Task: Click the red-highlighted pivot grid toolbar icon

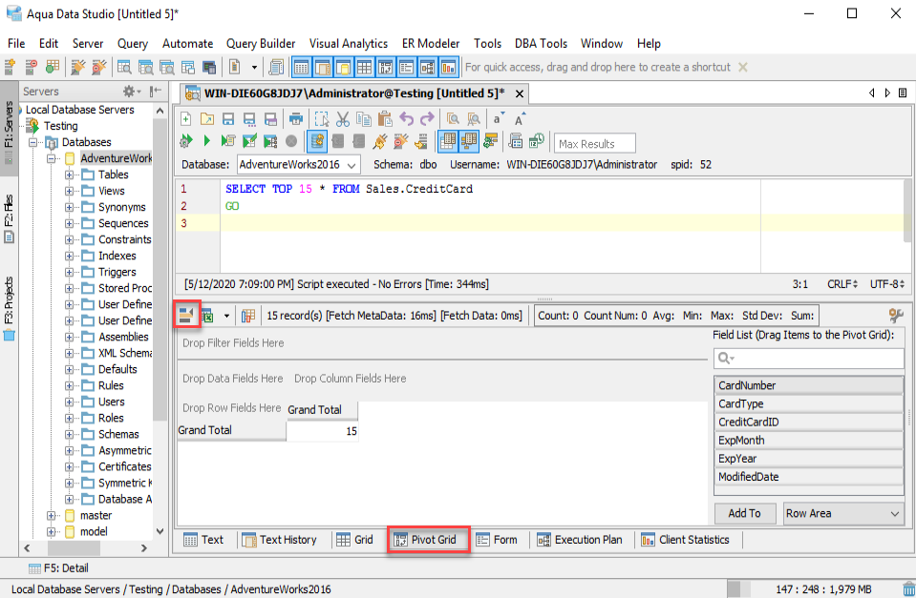Action: 186,315
